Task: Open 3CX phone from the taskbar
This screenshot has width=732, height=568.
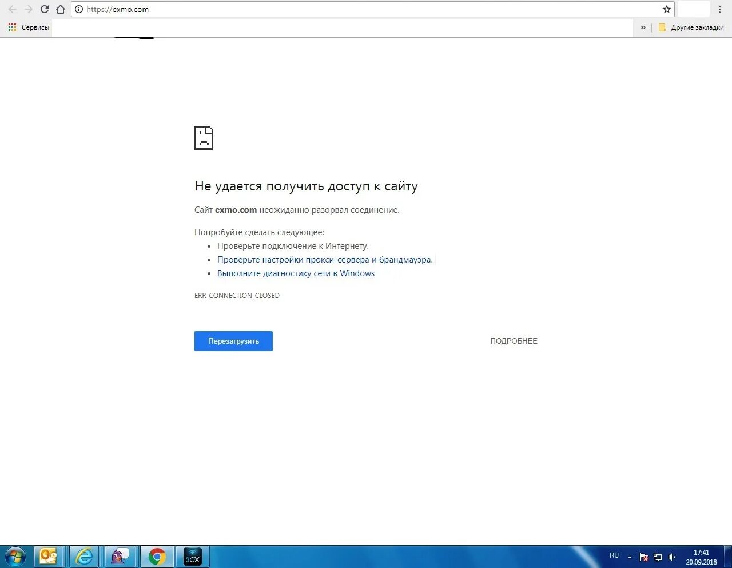Action: pyautogui.click(x=192, y=557)
